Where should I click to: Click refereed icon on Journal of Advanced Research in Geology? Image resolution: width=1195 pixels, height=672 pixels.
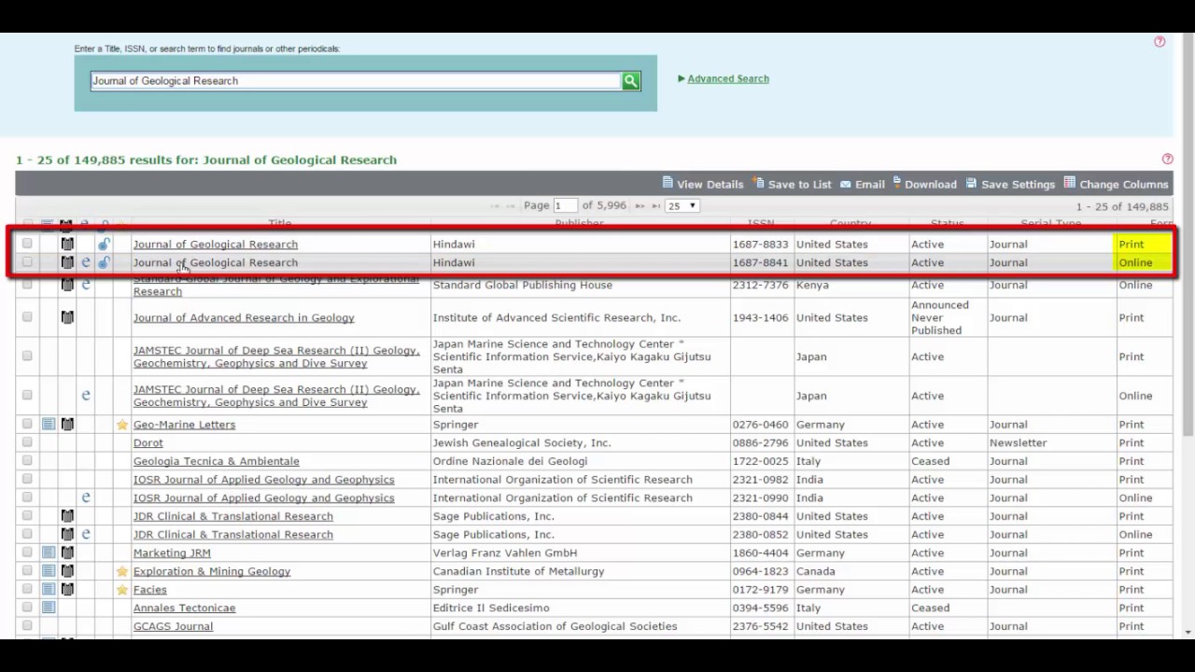67,318
